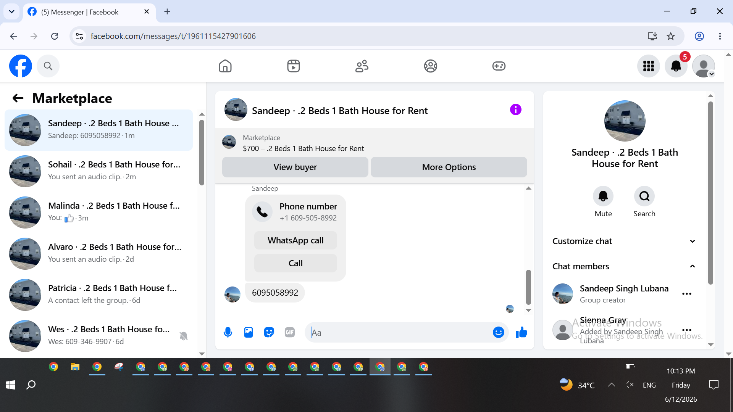Open the Facebook menu grid icon
Viewport: 733px width, 412px height.
click(648, 66)
